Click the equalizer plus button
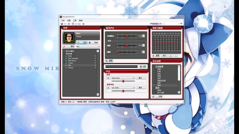The width and height of the screenshot is (239, 134). coord(170,56)
